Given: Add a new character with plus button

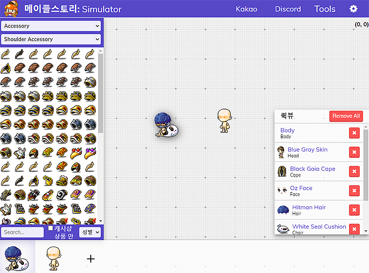Looking at the screenshot, I should pos(91,259).
